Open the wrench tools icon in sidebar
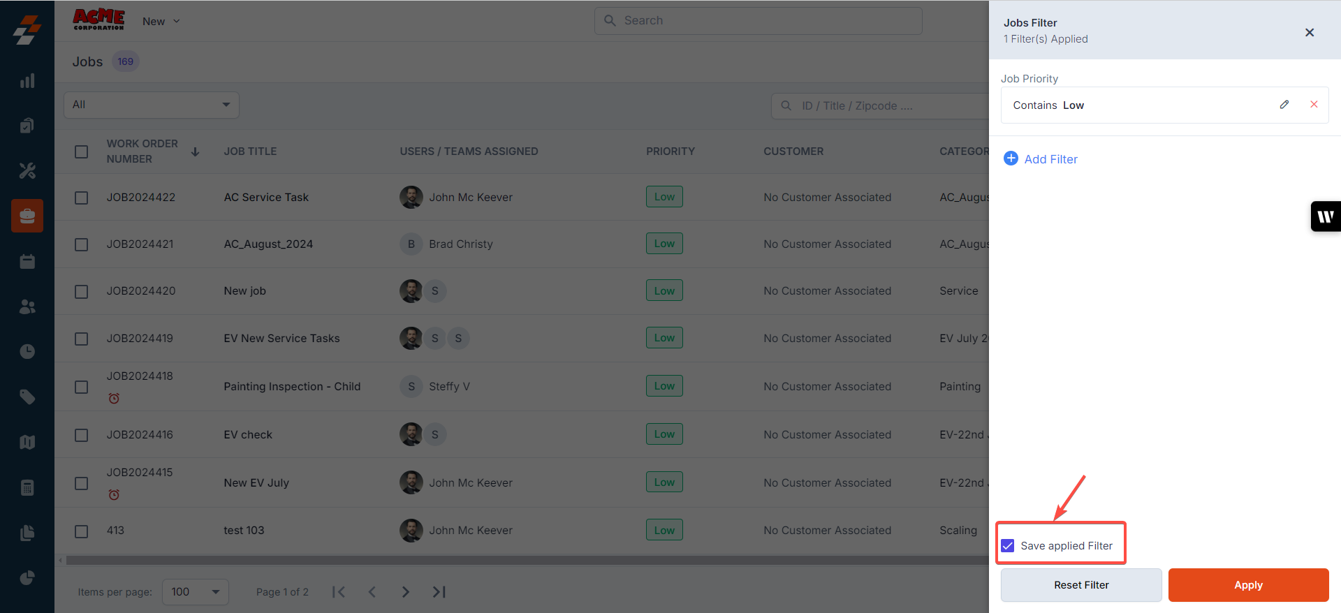 point(27,170)
